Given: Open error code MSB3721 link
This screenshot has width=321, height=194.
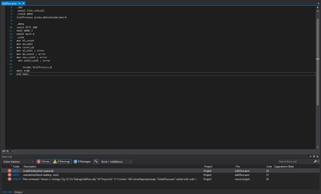Looking at the screenshot, I should pyautogui.click(x=18, y=179).
